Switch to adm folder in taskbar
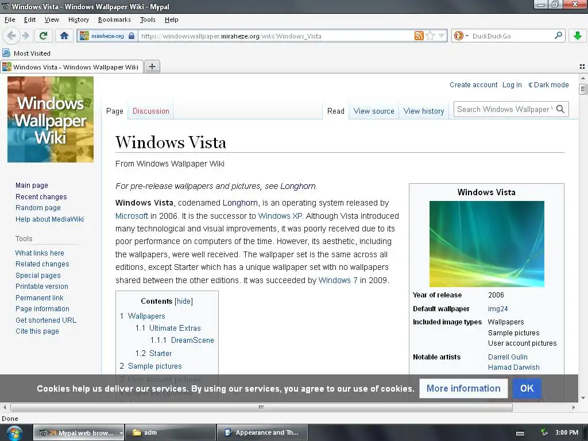This screenshot has width=588, height=441. tap(171, 433)
